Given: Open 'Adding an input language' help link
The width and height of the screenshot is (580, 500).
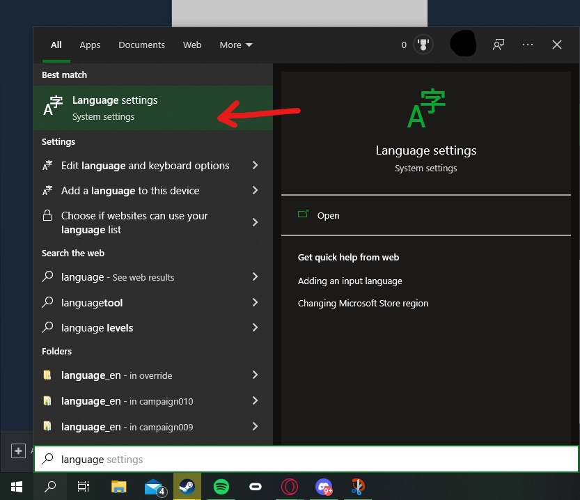Looking at the screenshot, I should click(x=350, y=281).
